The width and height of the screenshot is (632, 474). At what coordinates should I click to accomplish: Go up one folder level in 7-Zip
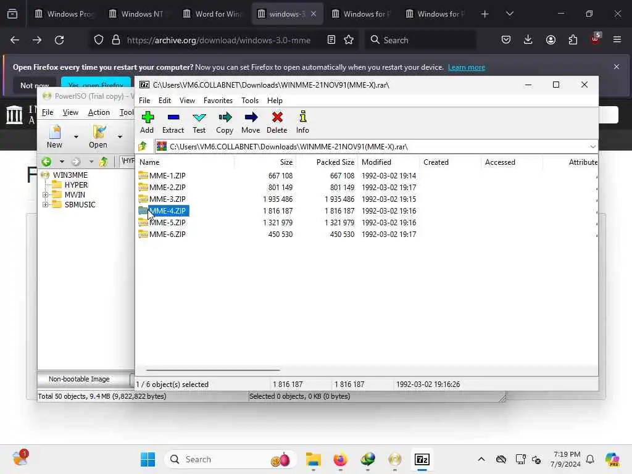coord(143,146)
